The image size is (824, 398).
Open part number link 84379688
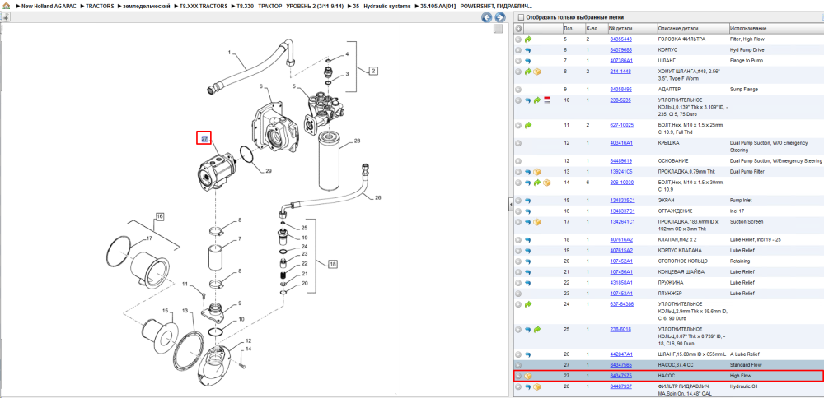[x=620, y=50]
